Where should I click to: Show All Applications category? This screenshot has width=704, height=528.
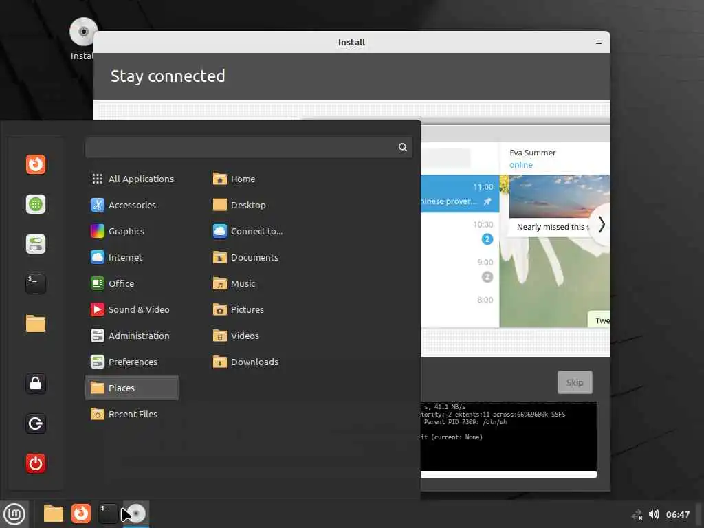pos(132,179)
